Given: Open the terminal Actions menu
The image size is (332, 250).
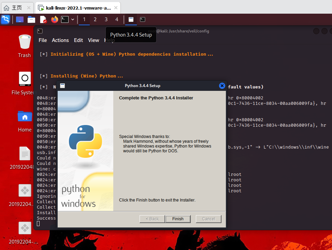Looking at the screenshot, I should pyautogui.click(x=60, y=40).
